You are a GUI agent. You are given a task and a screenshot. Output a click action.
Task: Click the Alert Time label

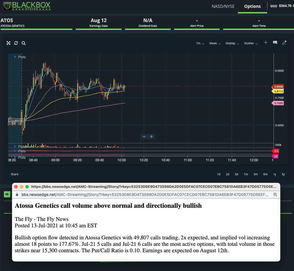coord(259,26)
